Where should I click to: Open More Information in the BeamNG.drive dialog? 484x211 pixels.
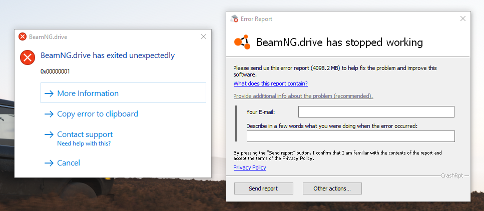click(x=123, y=93)
